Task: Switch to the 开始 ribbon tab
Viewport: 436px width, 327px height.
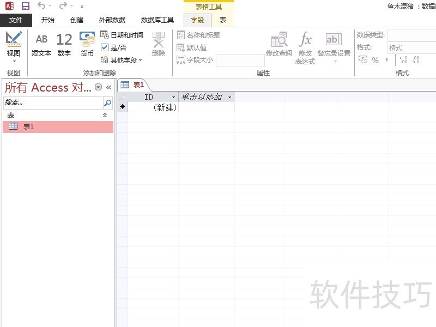Action: [48, 20]
